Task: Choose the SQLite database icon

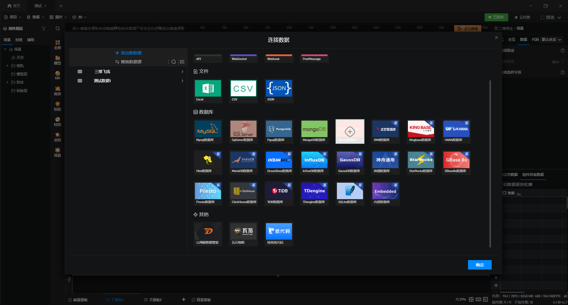Action: point(350,193)
